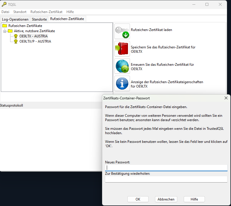Select the Aktive, nutzbare Zertifikate folder
231x206 pixels.
(x=34, y=31)
